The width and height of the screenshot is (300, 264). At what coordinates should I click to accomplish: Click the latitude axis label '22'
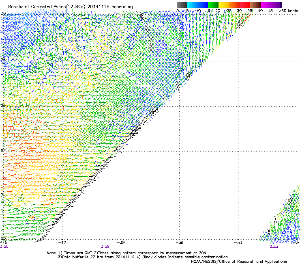pos(3,195)
